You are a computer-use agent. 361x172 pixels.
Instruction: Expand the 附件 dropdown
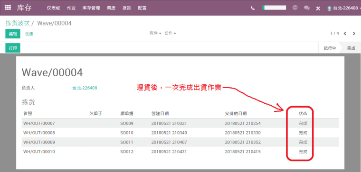click(155, 33)
